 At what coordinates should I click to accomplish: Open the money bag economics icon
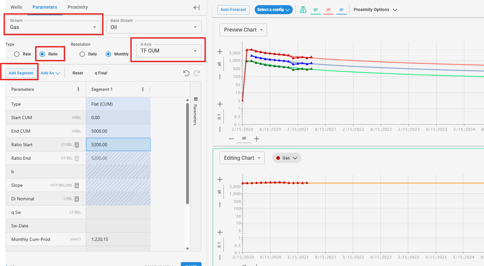[303, 10]
